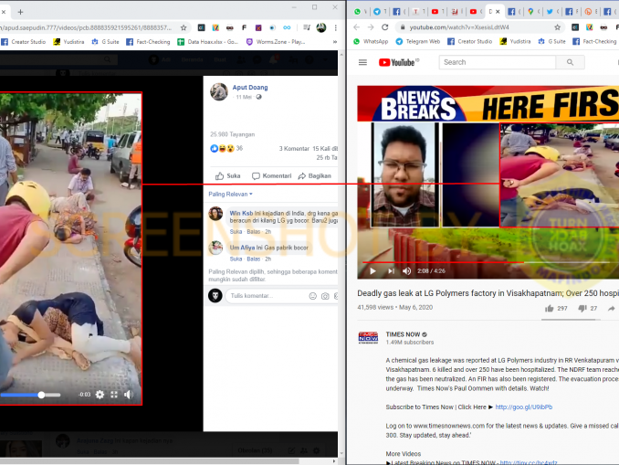Viewport: 619px width, 465px height.
Task: Toggle fullscreen on Facebook video
Action: (114, 395)
